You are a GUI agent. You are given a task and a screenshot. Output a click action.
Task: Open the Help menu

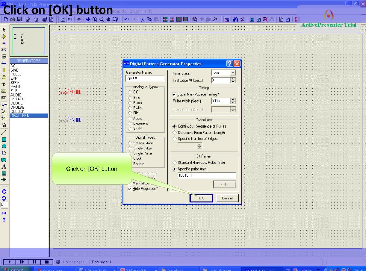click(148, 11)
